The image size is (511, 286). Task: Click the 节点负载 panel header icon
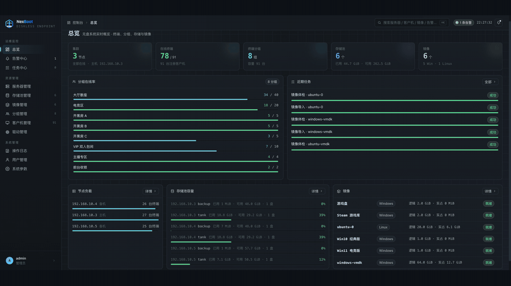74,191
